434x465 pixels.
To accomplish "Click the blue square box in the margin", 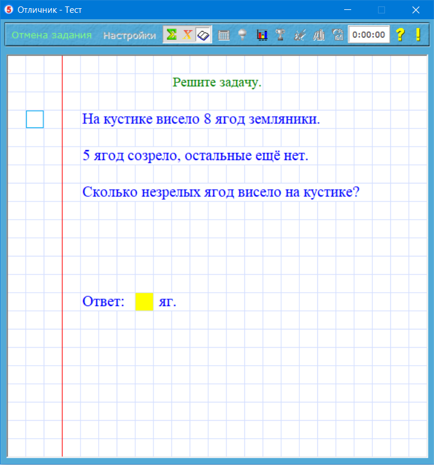I will point(35,119).
